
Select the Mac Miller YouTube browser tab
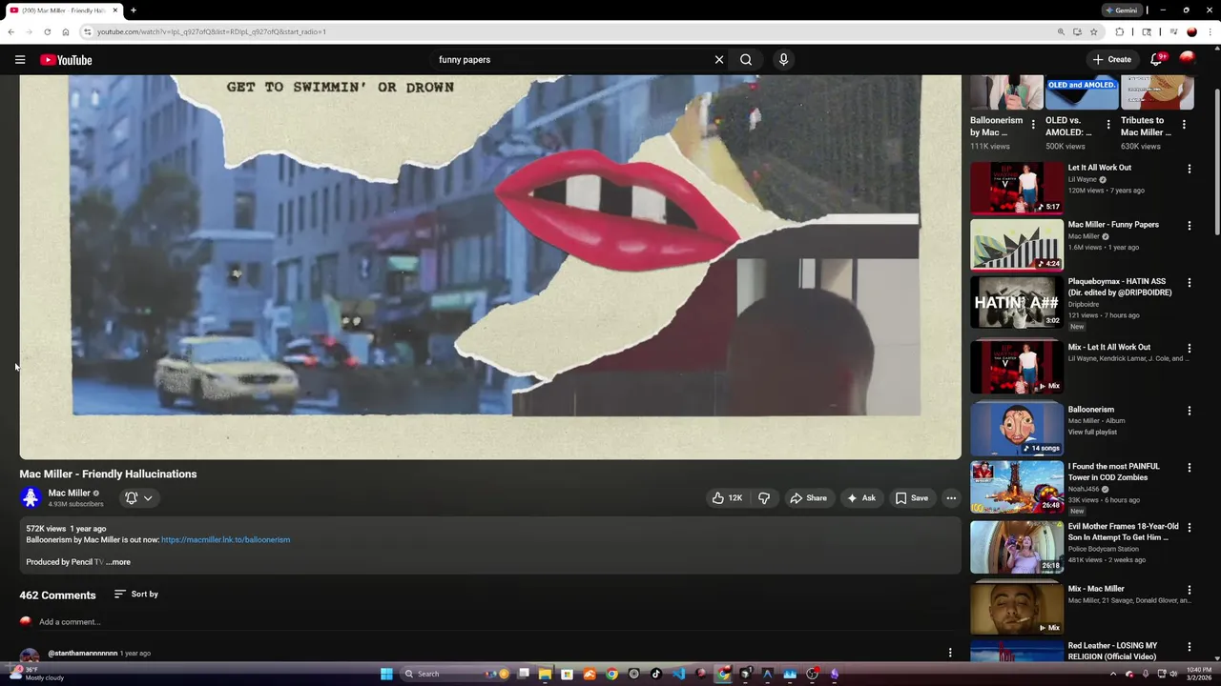pos(64,10)
